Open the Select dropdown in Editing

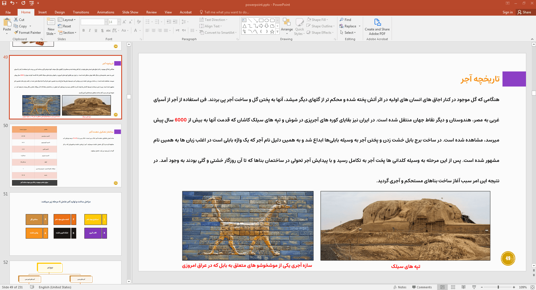pos(348,33)
